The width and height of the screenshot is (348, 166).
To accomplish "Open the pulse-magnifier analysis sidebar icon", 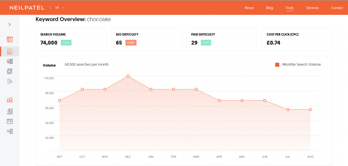I will 10,111.
